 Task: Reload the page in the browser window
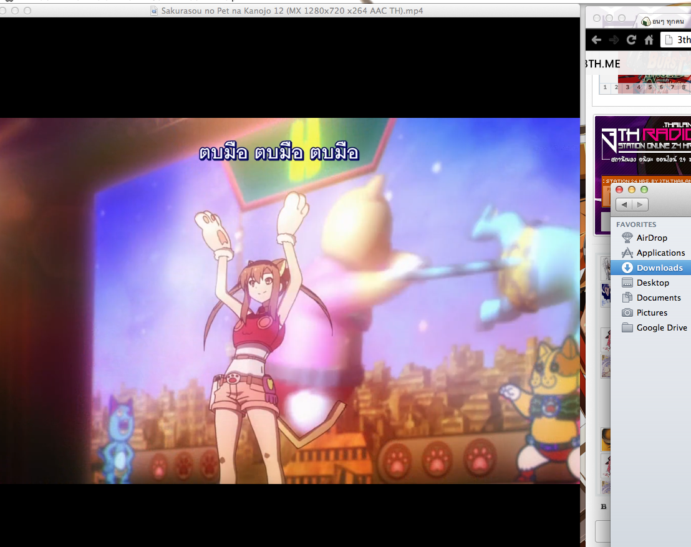631,40
